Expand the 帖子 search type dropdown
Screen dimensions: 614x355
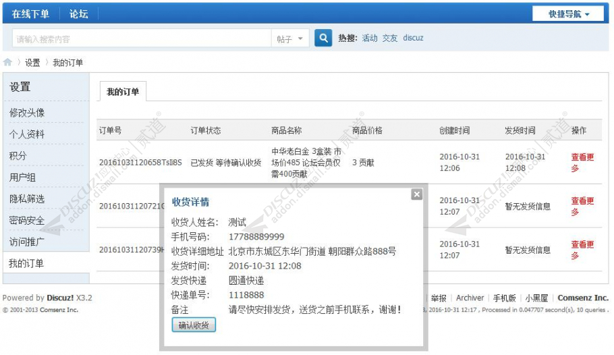[x=289, y=38]
